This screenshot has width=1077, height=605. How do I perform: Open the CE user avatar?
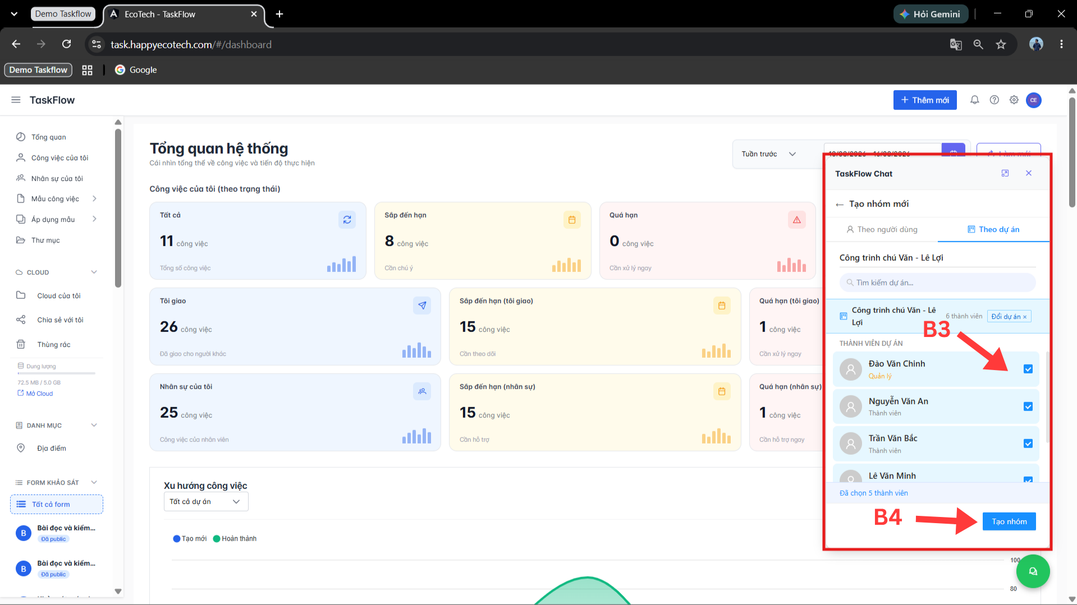[x=1033, y=100]
